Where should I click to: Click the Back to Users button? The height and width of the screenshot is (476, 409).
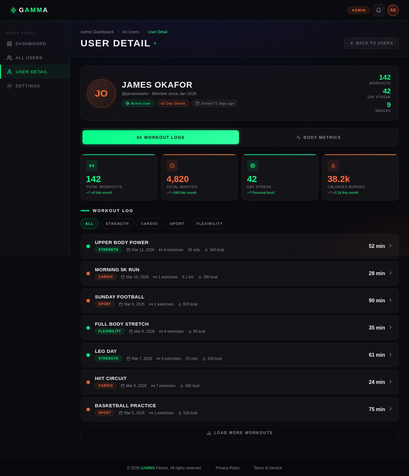(x=371, y=43)
